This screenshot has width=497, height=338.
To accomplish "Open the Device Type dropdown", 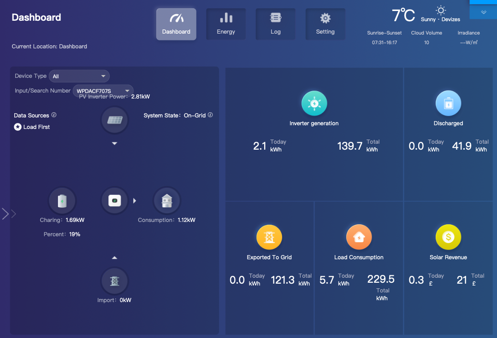I will 79,76.
